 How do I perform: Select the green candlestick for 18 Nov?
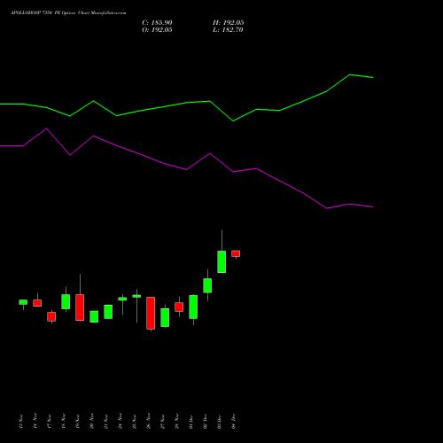pyautogui.click(x=66, y=301)
